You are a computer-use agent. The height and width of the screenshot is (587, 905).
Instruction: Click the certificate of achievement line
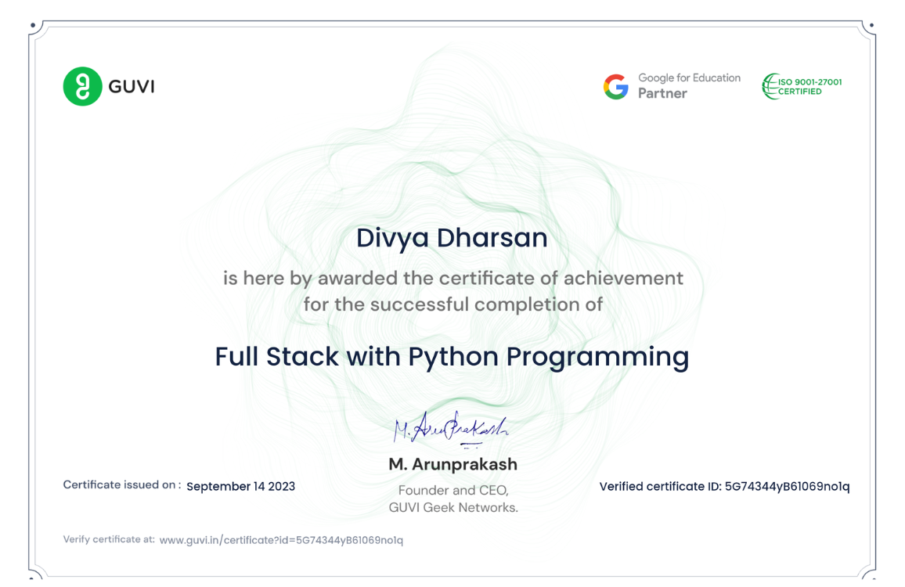tap(452, 278)
